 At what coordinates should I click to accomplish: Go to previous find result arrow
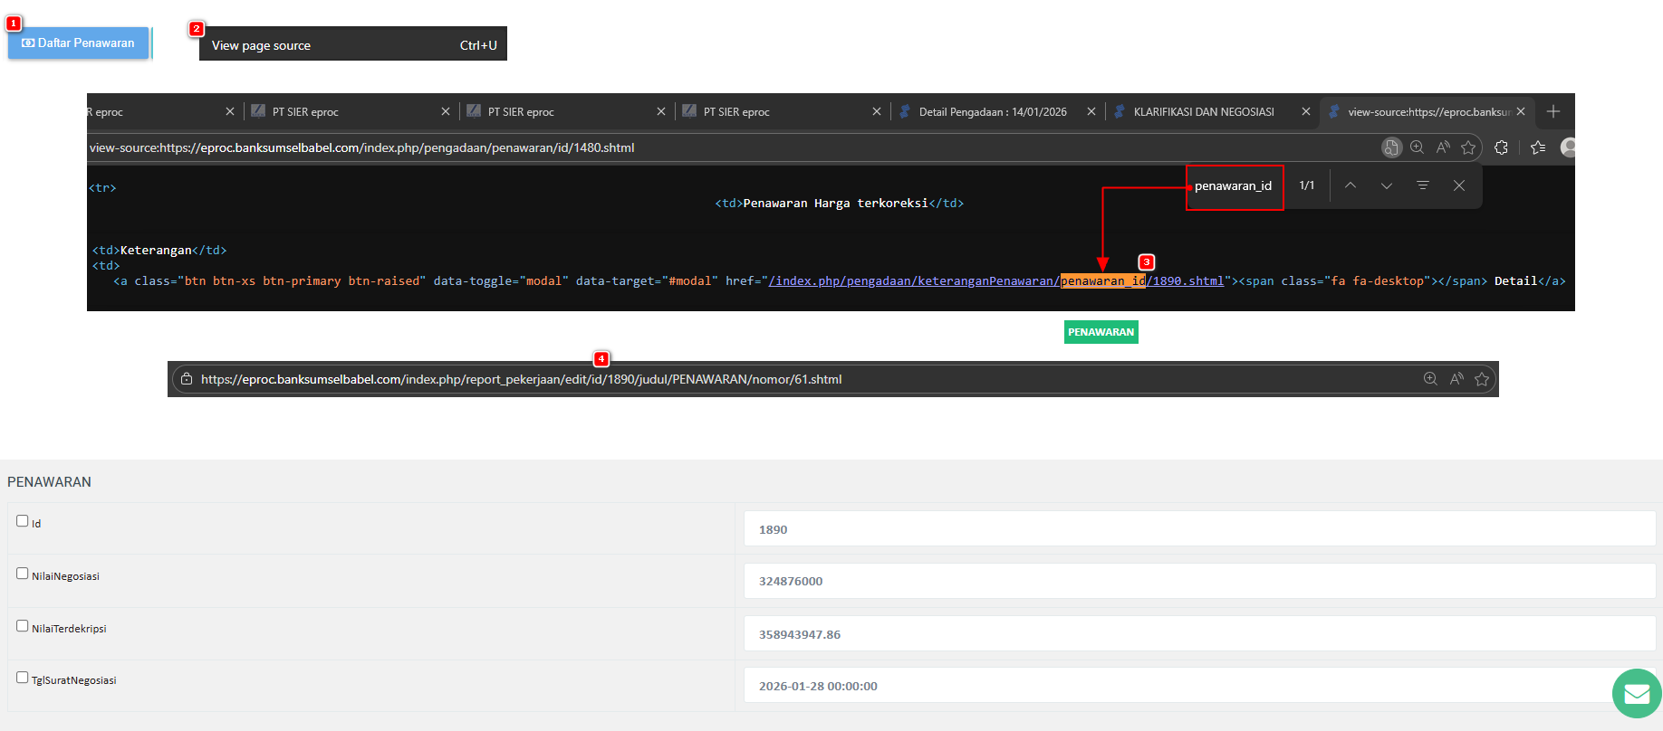coord(1350,185)
